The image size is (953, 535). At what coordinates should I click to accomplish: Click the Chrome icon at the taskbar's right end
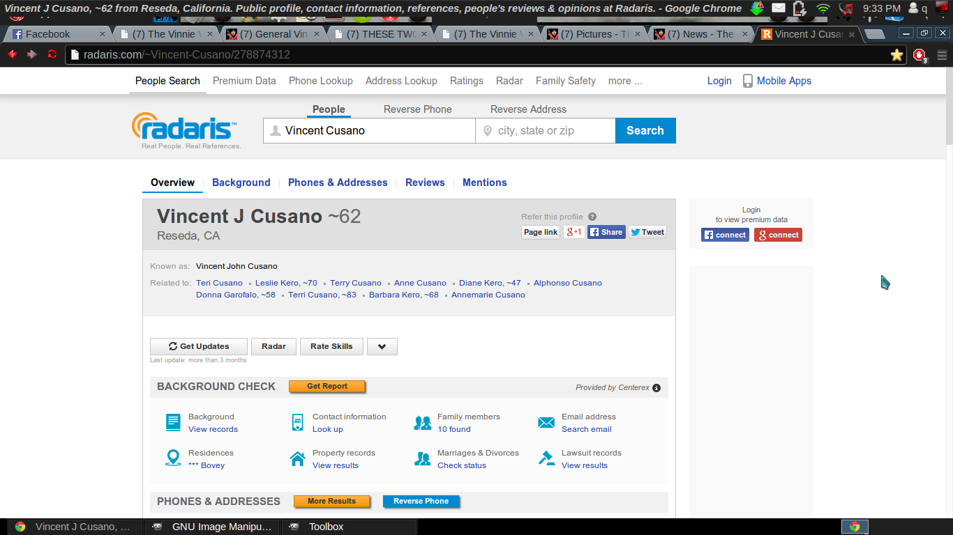pyautogui.click(x=855, y=527)
